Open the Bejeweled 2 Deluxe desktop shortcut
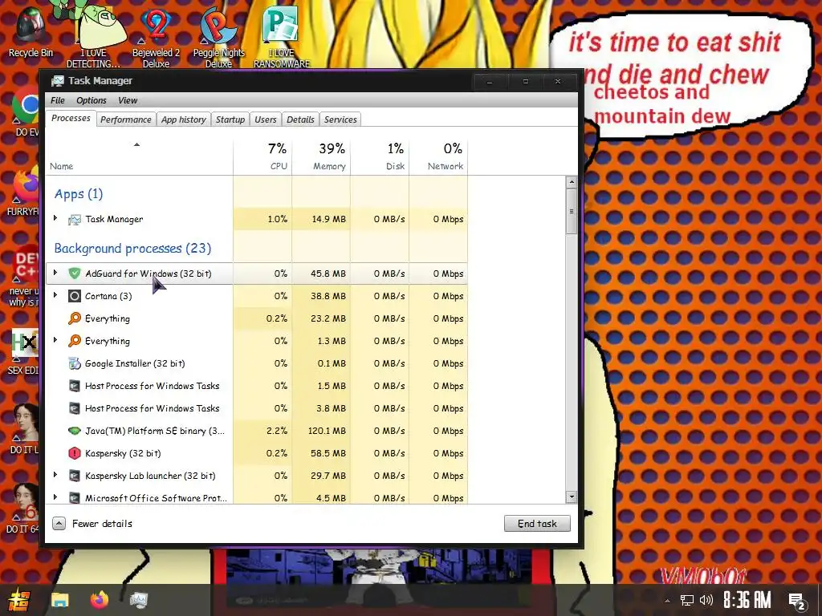 157,38
